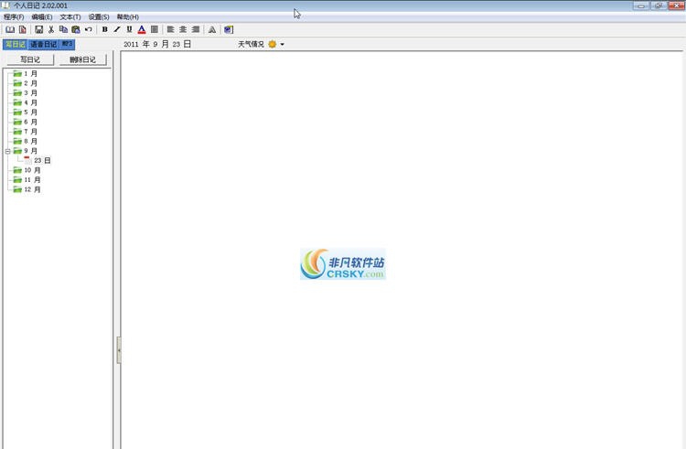Open the 文本(T) menu

[x=70, y=16]
